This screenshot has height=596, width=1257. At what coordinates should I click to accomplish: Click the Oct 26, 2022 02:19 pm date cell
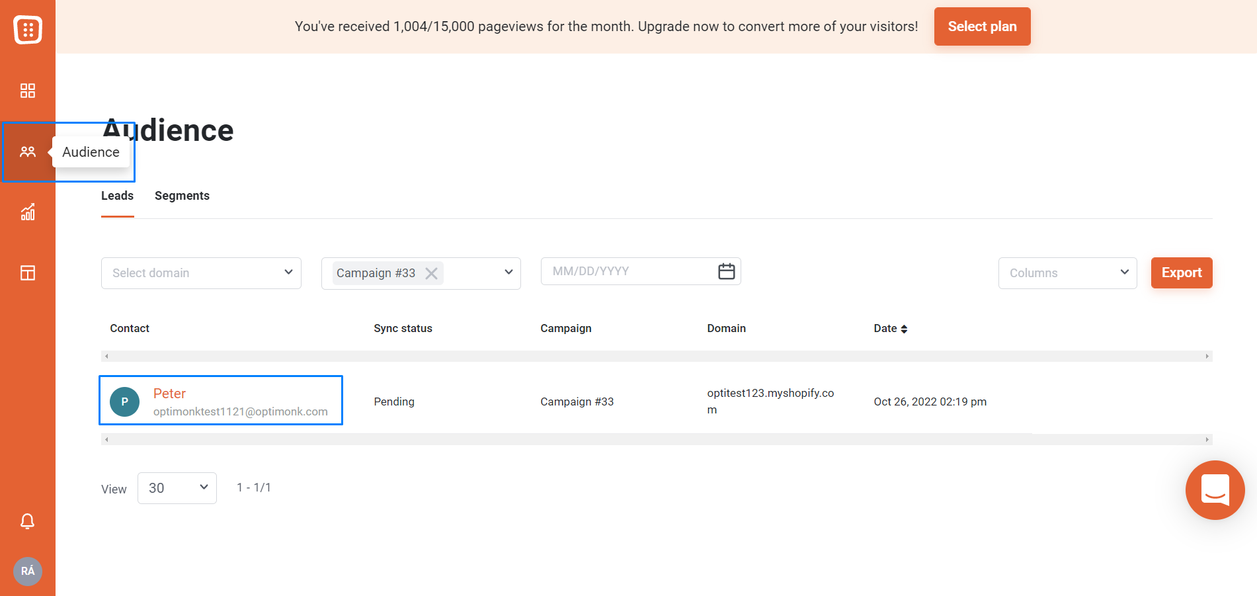[930, 402]
